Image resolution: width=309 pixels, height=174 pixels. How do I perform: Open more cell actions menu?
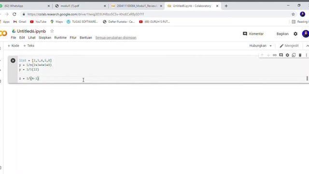coord(307,55)
